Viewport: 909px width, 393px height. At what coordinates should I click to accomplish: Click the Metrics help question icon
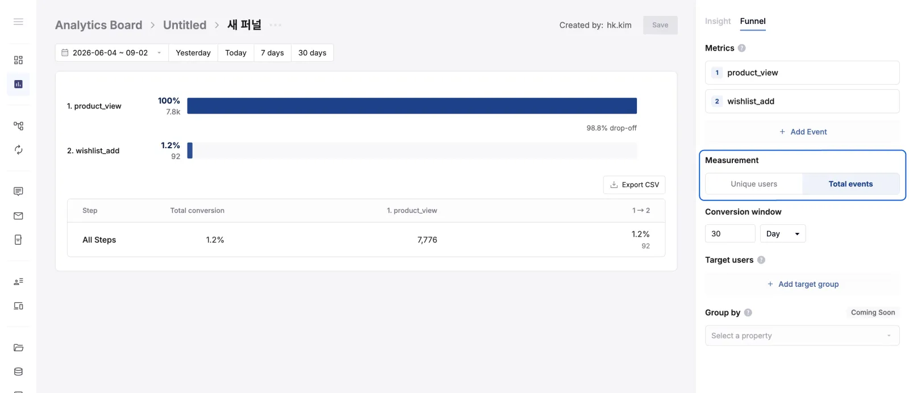741,48
